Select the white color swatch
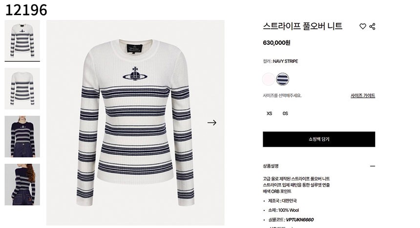This screenshot has height=228, width=420. tap(269, 79)
